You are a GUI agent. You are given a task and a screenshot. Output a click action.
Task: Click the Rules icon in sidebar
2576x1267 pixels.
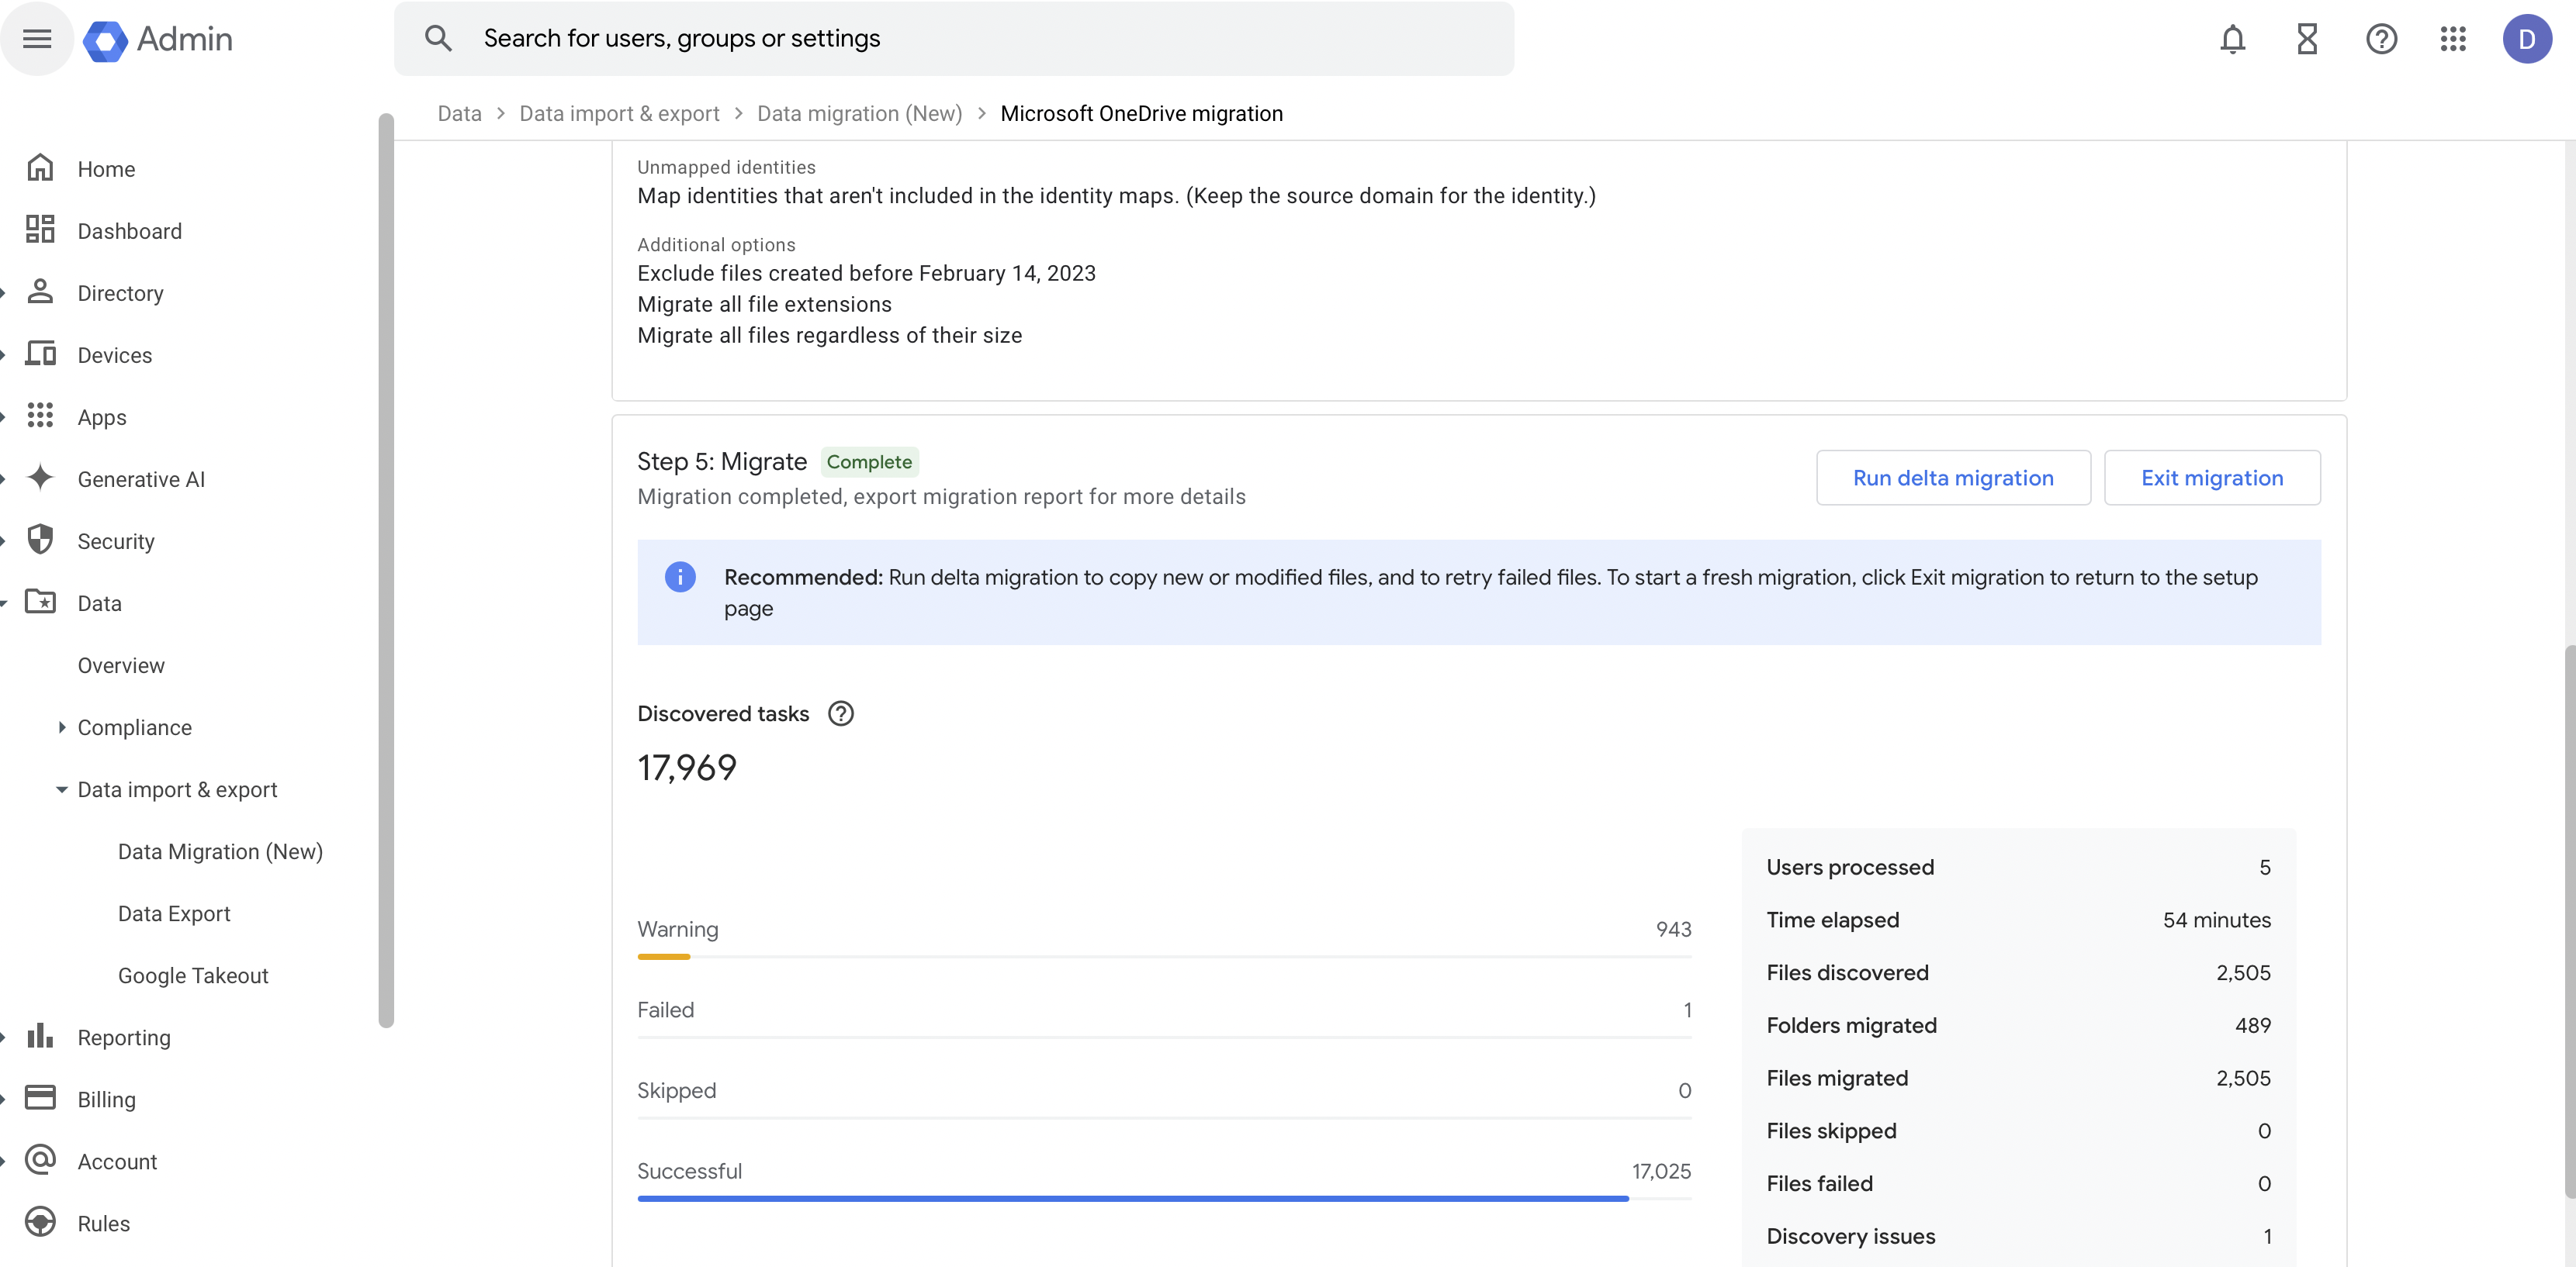[40, 1222]
